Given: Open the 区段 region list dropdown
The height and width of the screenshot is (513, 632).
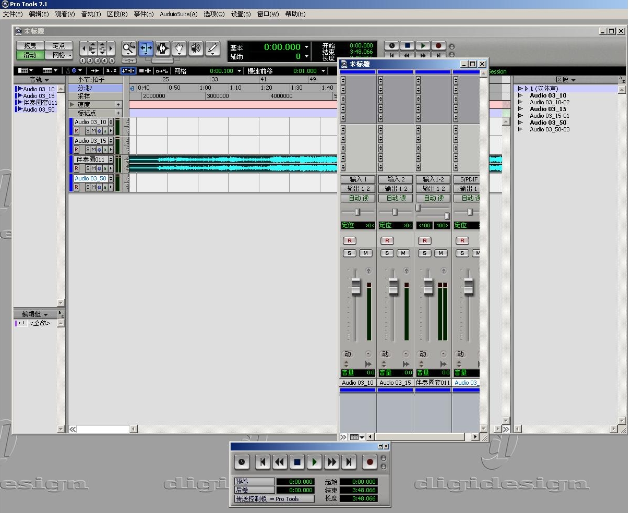Looking at the screenshot, I should (565, 80).
